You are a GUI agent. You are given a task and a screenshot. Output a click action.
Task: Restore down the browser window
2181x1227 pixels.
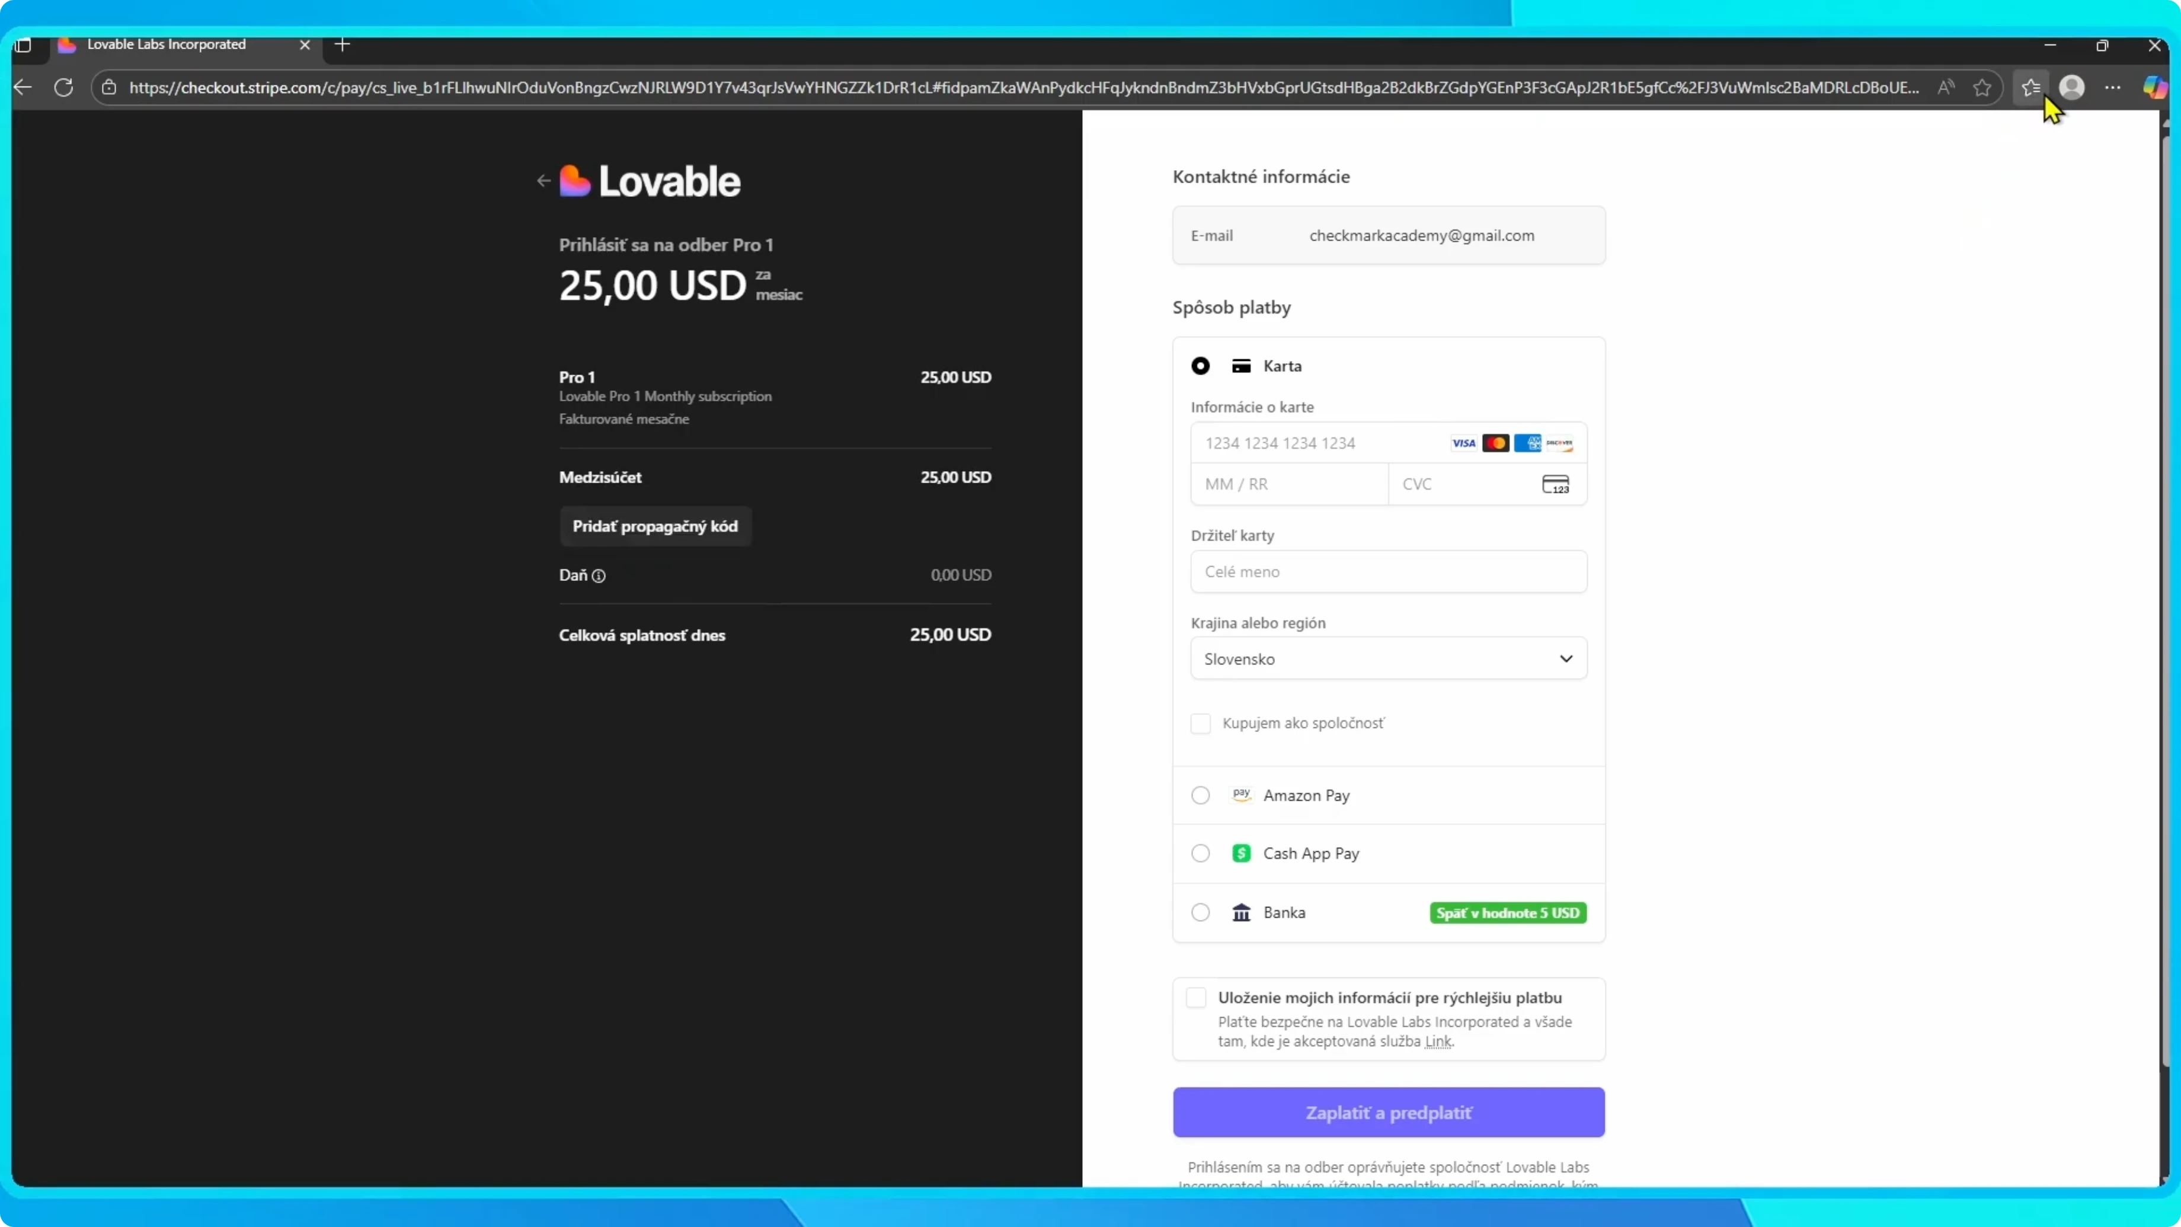[x=2102, y=45]
